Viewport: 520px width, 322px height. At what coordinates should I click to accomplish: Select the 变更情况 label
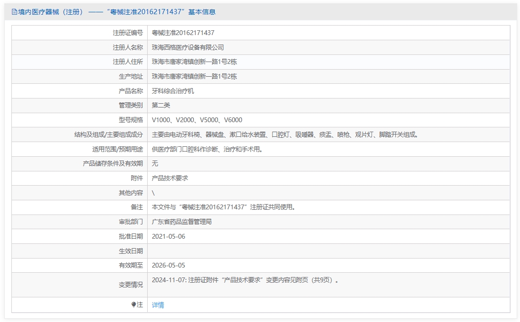[x=131, y=285]
